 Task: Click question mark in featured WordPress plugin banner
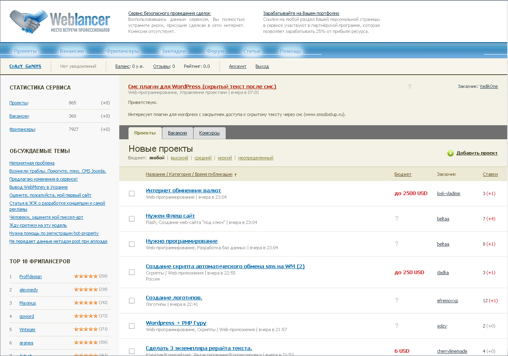point(410,87)
